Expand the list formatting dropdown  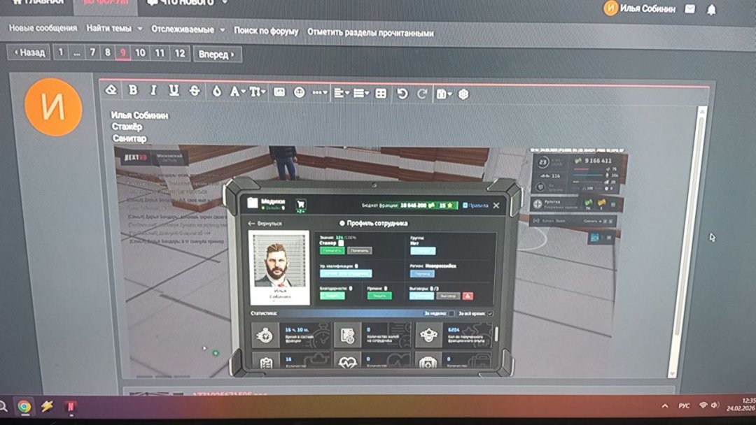361,93
